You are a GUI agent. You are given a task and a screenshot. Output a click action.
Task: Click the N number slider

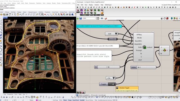click(x=107, y=67)
